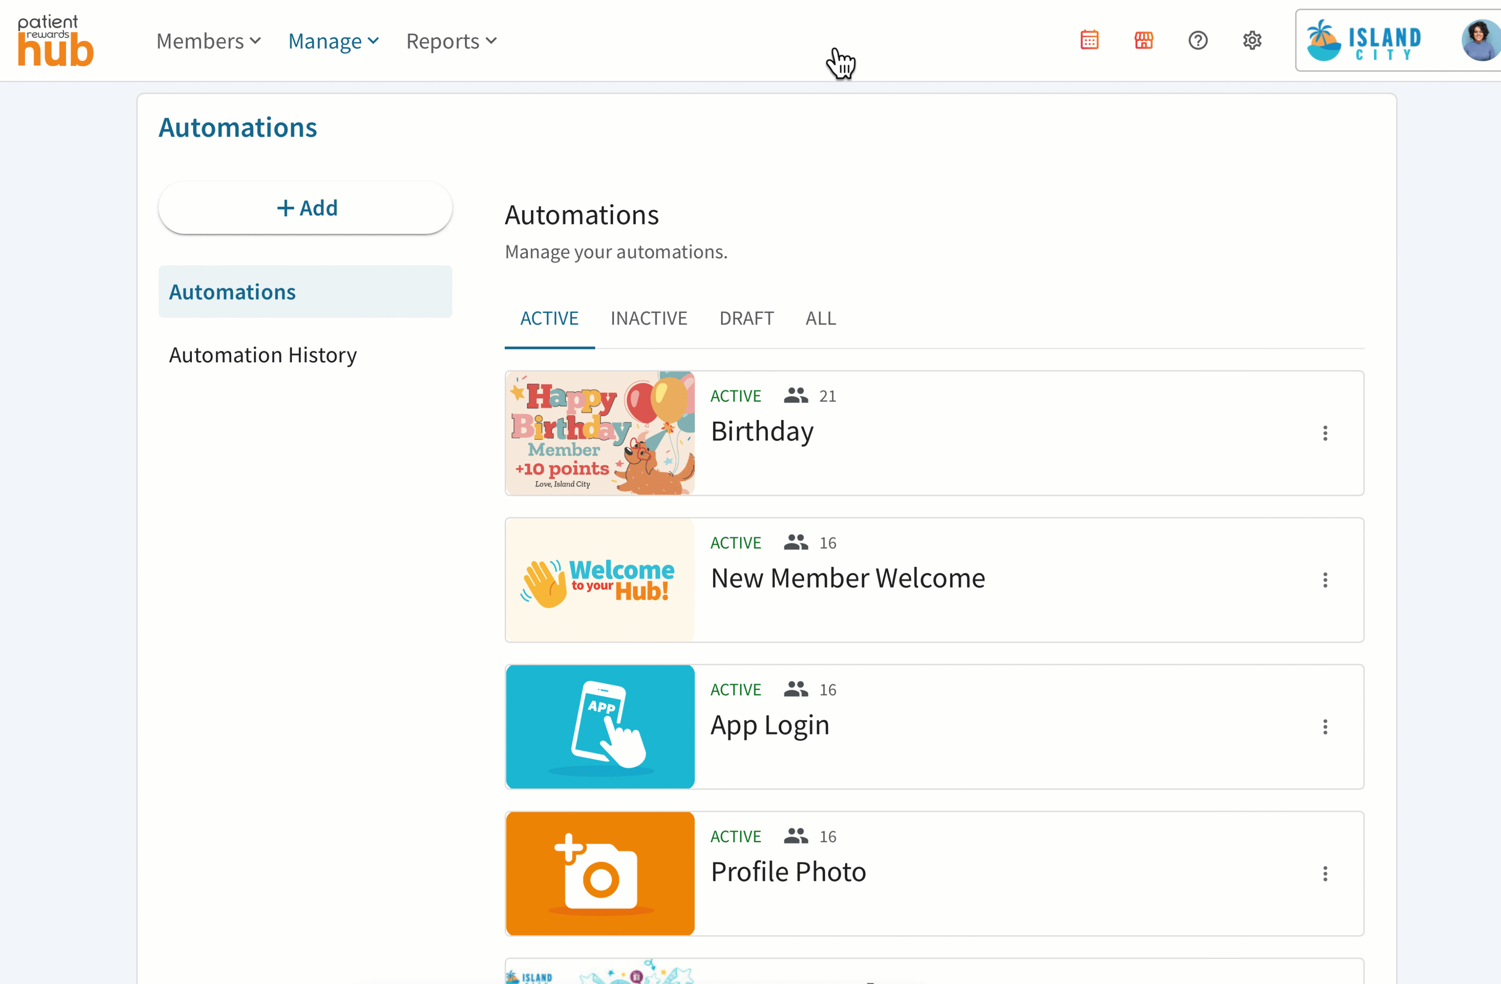Image resolution: width=1501 pixels, height=984 pixels.
Task: Open the red calendar icon in header
Action: point(1089,40)
